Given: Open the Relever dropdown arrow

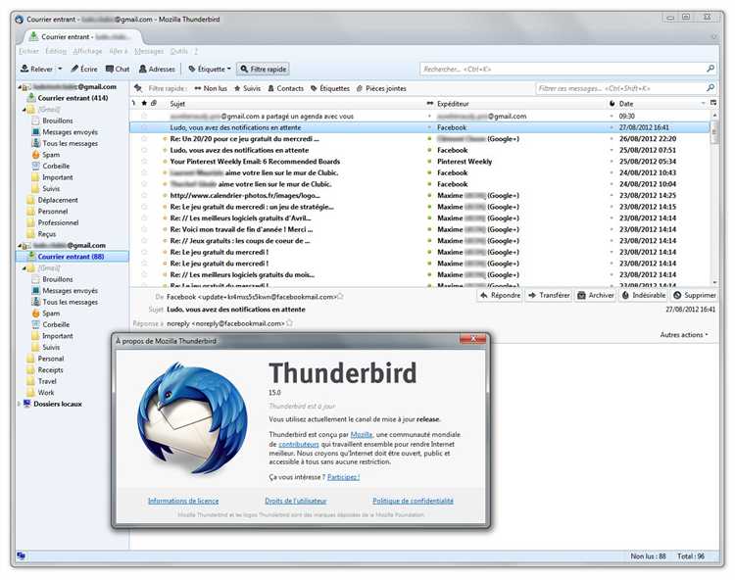Looking at the screenshot, I should tap(60, 69).
